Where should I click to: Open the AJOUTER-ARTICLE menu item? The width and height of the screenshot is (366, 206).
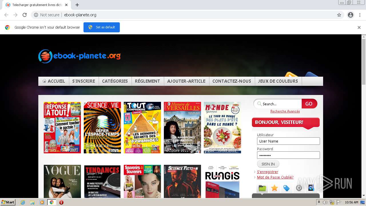[186, 81]
